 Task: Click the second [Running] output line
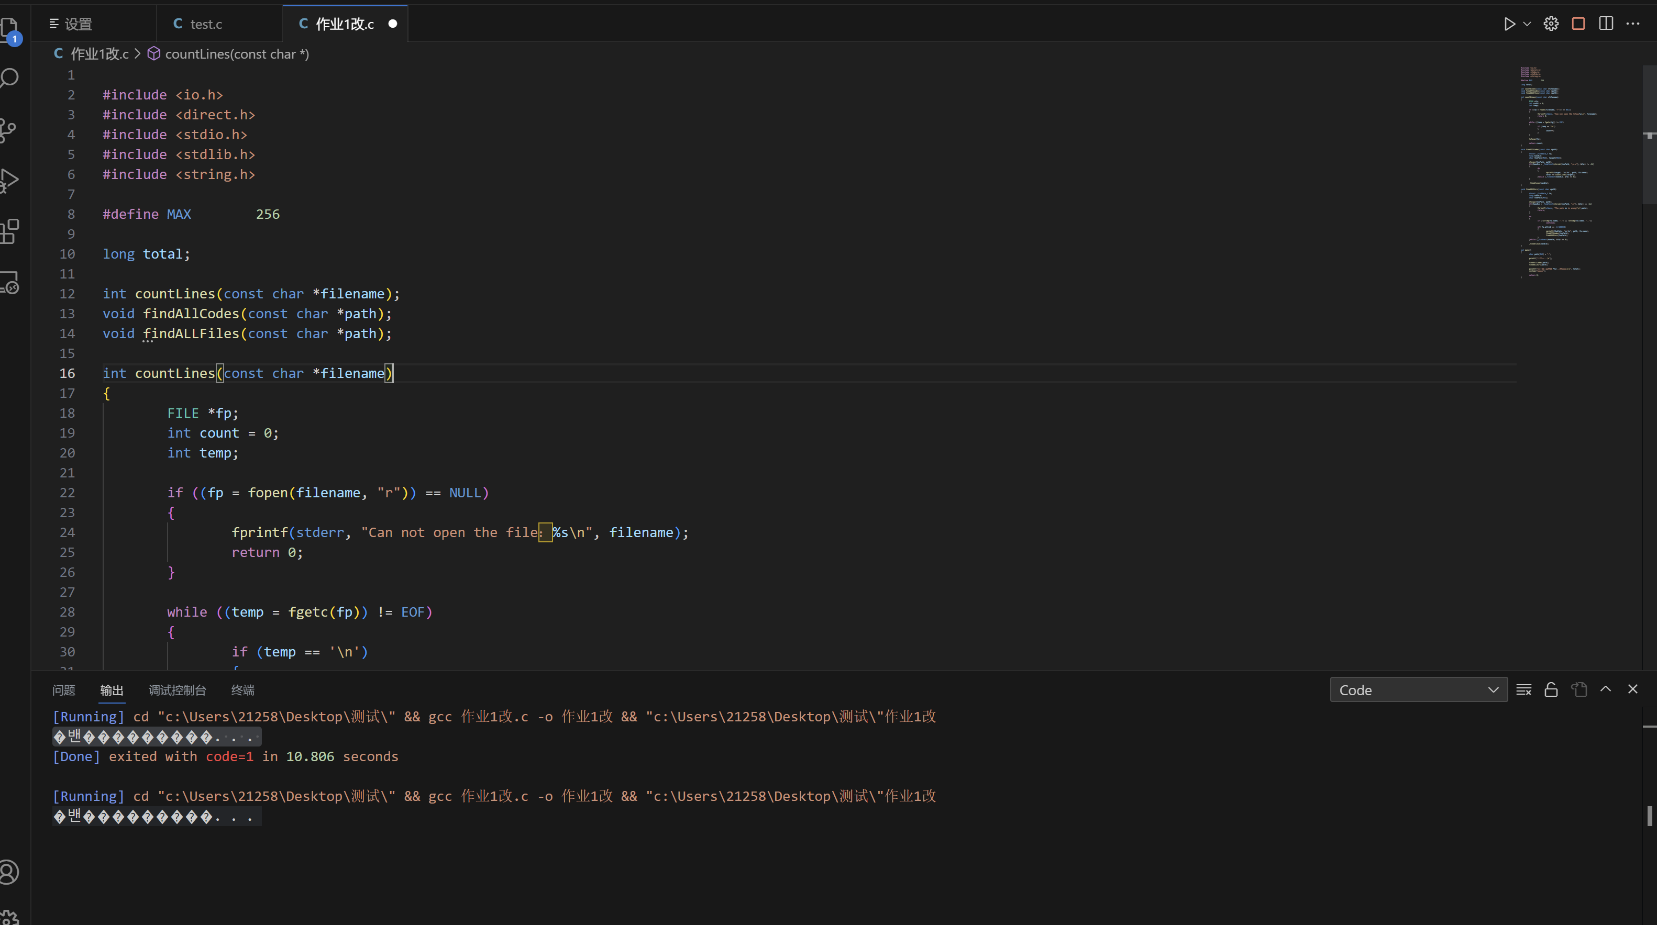494,796
